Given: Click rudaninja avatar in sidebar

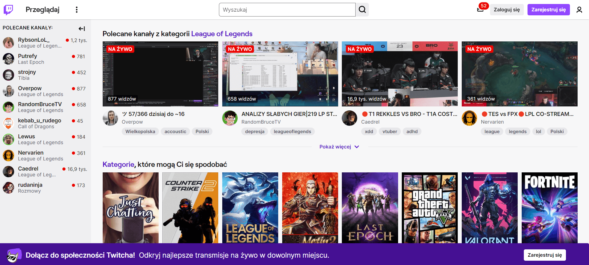Looking at the screenshot, I should click(x=9, y=188).
